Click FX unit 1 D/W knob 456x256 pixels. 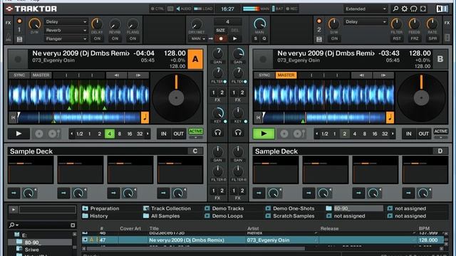(x=35, y=23)
